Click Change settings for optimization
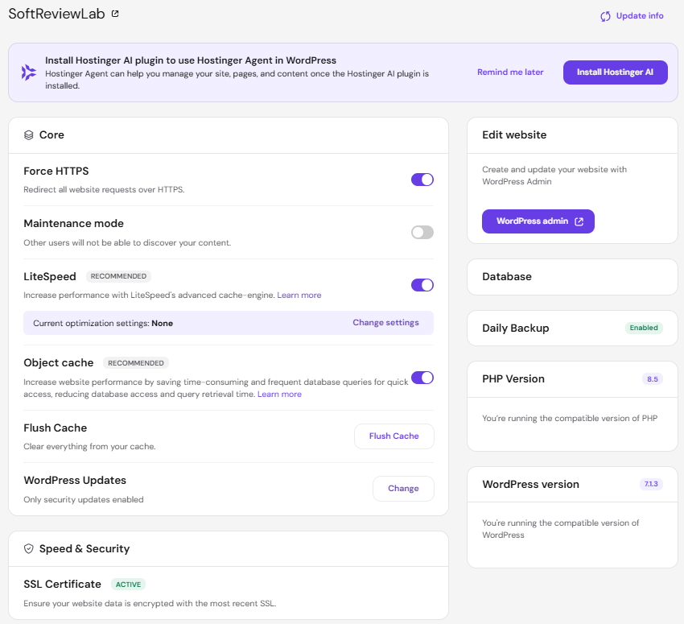The width and height of the screenshot is (684, 624). point(385,323)
